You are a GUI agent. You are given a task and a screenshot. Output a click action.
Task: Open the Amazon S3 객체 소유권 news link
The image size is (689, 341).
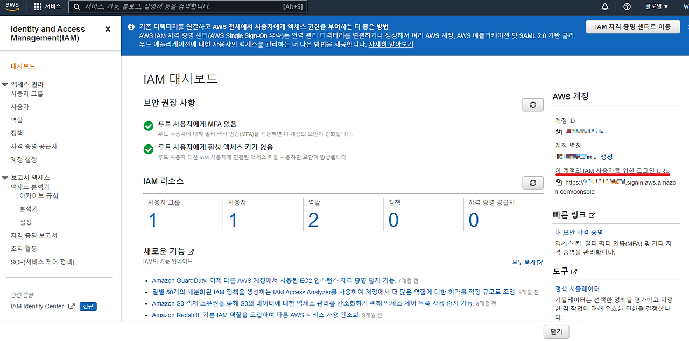coord(313,303)
